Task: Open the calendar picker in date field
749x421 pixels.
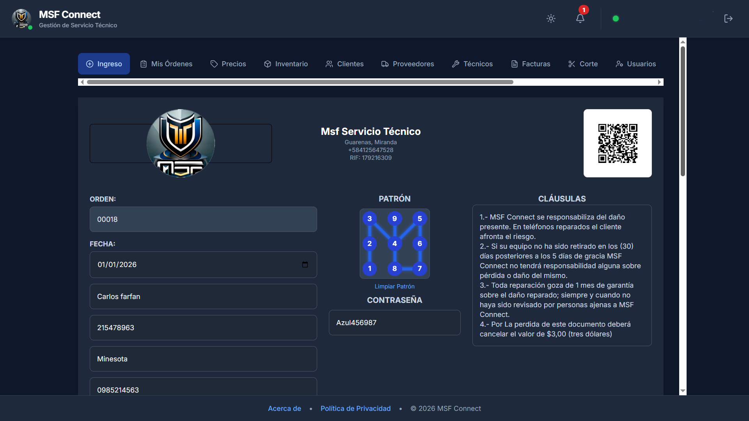Action: (305, 265)
